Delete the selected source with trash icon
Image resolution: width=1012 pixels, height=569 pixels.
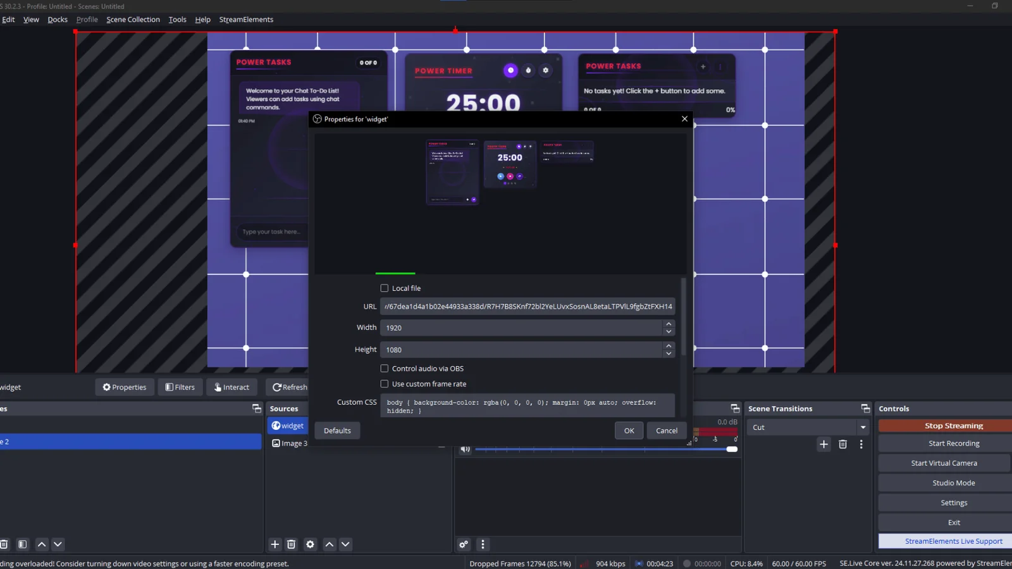click(x=292, y=544)
